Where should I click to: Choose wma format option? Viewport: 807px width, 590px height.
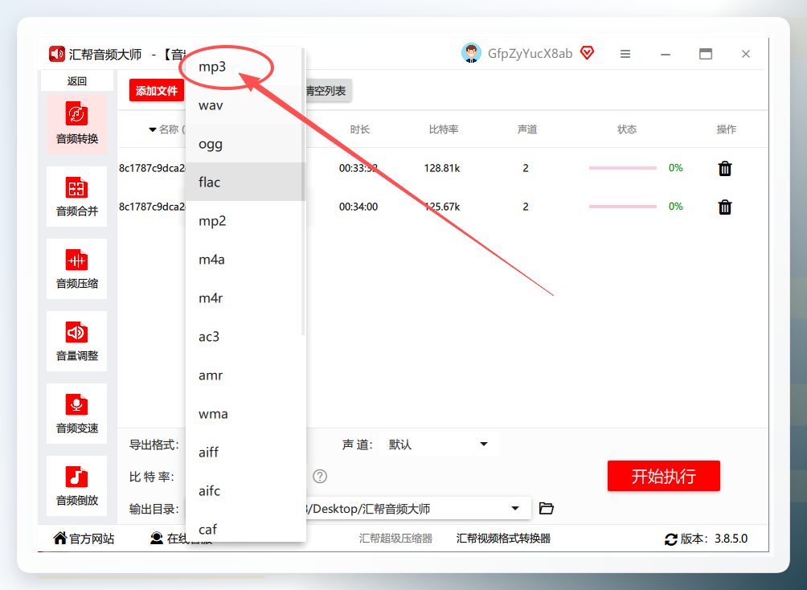coord(244,414)
